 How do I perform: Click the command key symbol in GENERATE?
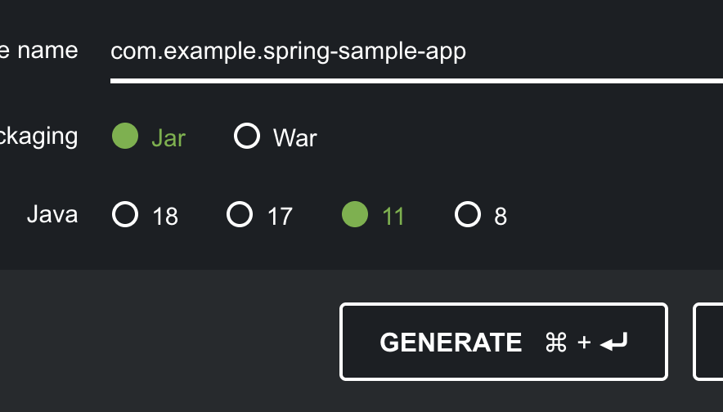tap(556, 343)
